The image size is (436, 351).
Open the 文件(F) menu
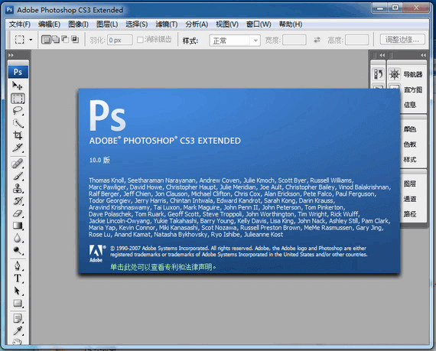(19, 24)
